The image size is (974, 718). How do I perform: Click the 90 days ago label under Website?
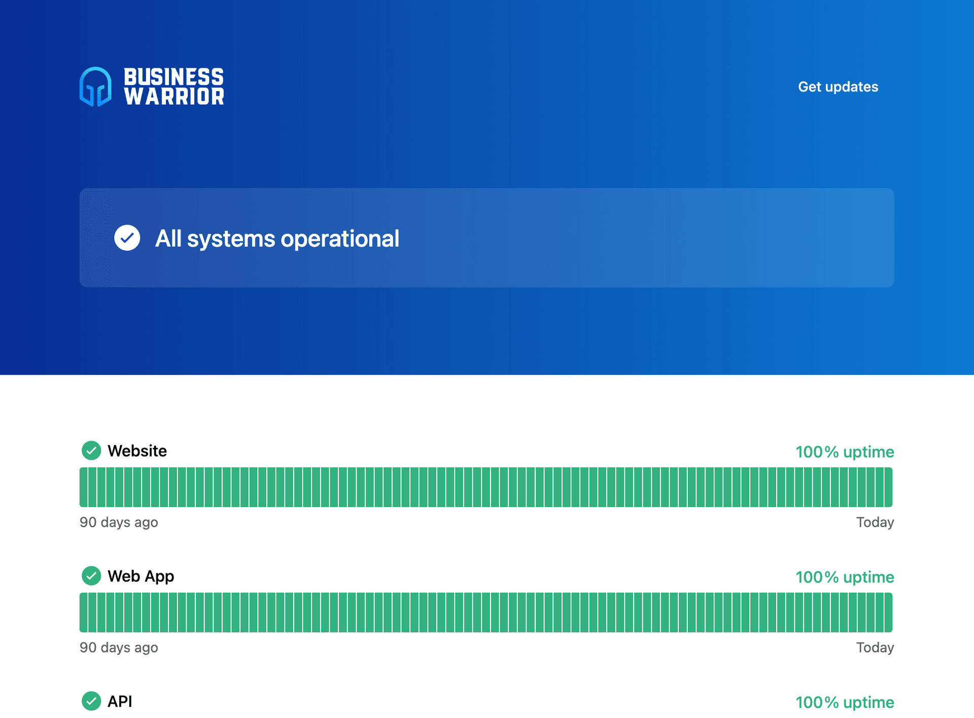119,522
